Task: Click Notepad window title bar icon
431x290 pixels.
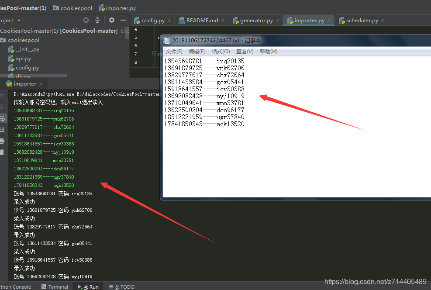Action: (166, 41)
